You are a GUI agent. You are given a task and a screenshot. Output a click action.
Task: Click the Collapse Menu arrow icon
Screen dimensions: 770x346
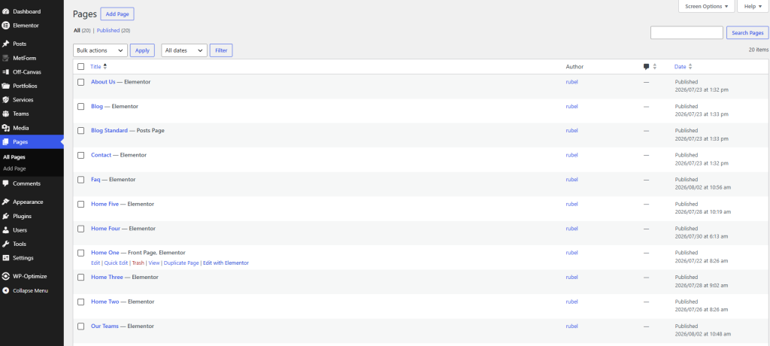click(6, 290)
